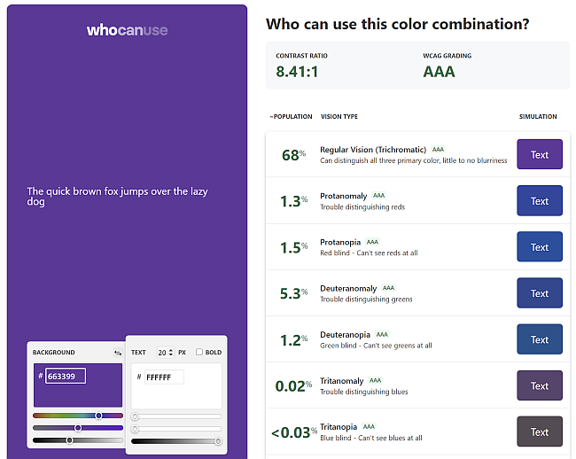Screen dimensions: 576x459
Task: Click Tritanomaly simulation Text swatch
Action: (x=540, y=385)
